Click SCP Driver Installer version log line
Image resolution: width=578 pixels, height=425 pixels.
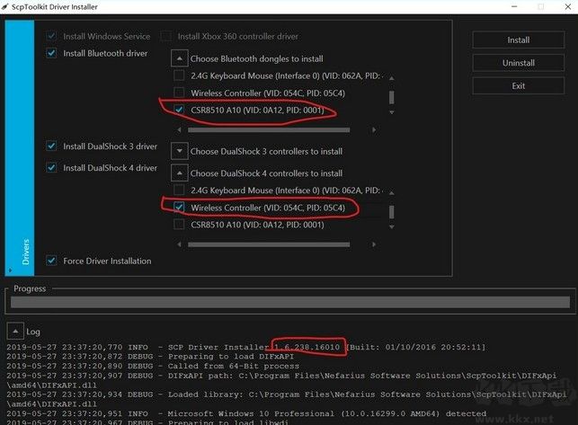tap(246, 347)
